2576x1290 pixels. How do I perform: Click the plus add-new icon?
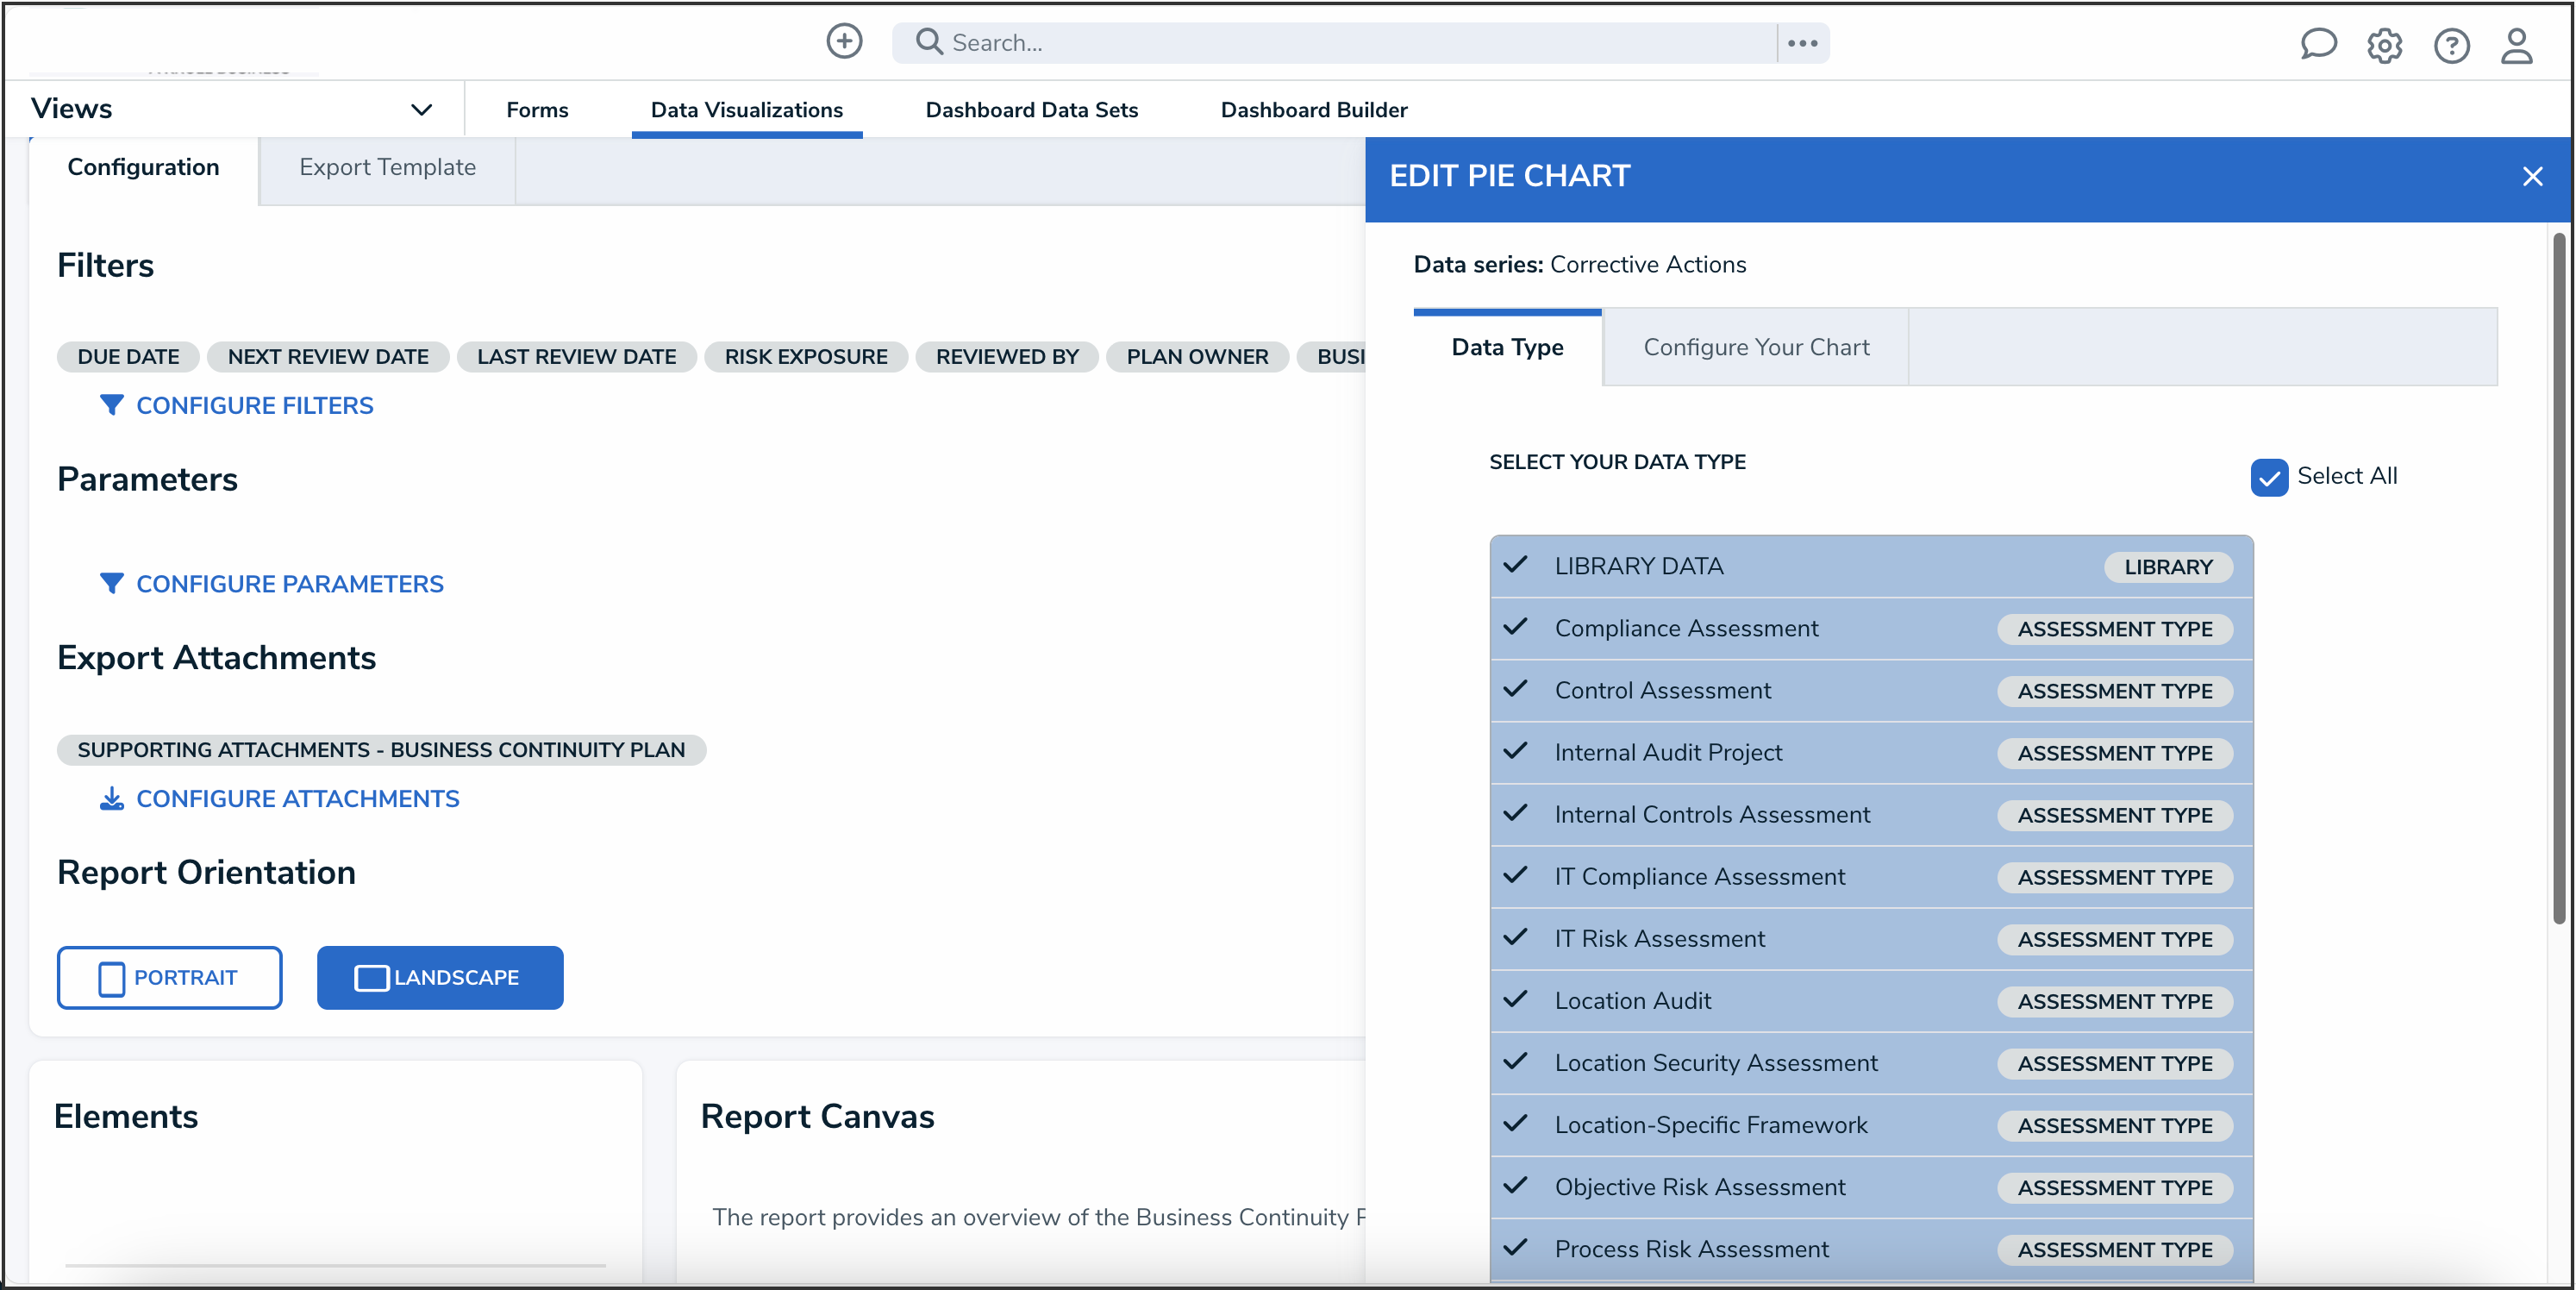click(843, 41)
